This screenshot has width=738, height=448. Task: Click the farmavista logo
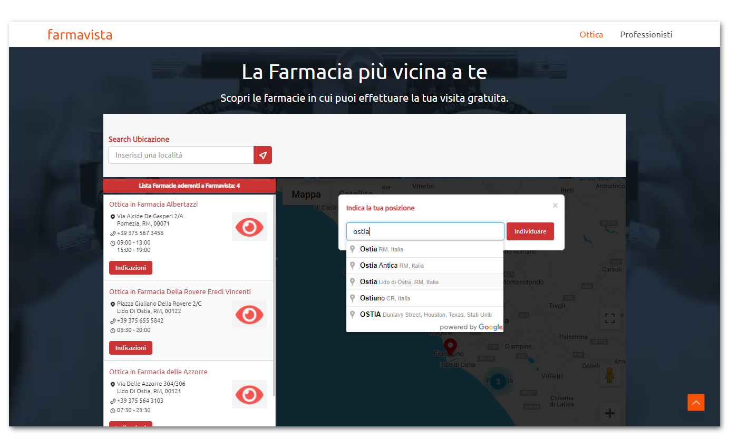click(80, 34)
